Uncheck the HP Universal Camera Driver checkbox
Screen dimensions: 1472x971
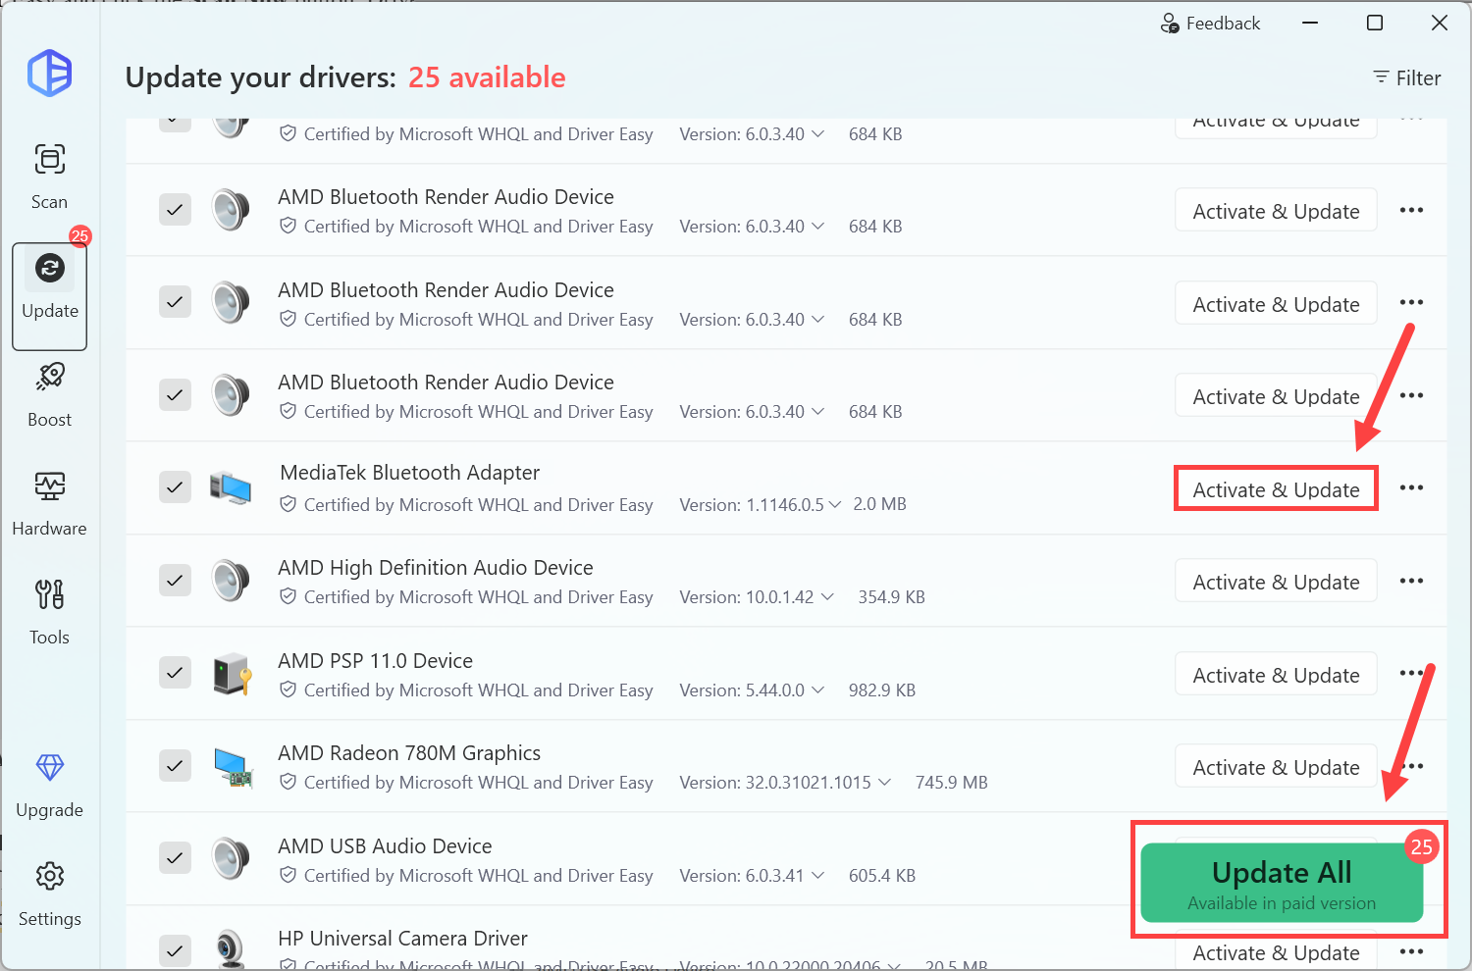pos(175,949)
